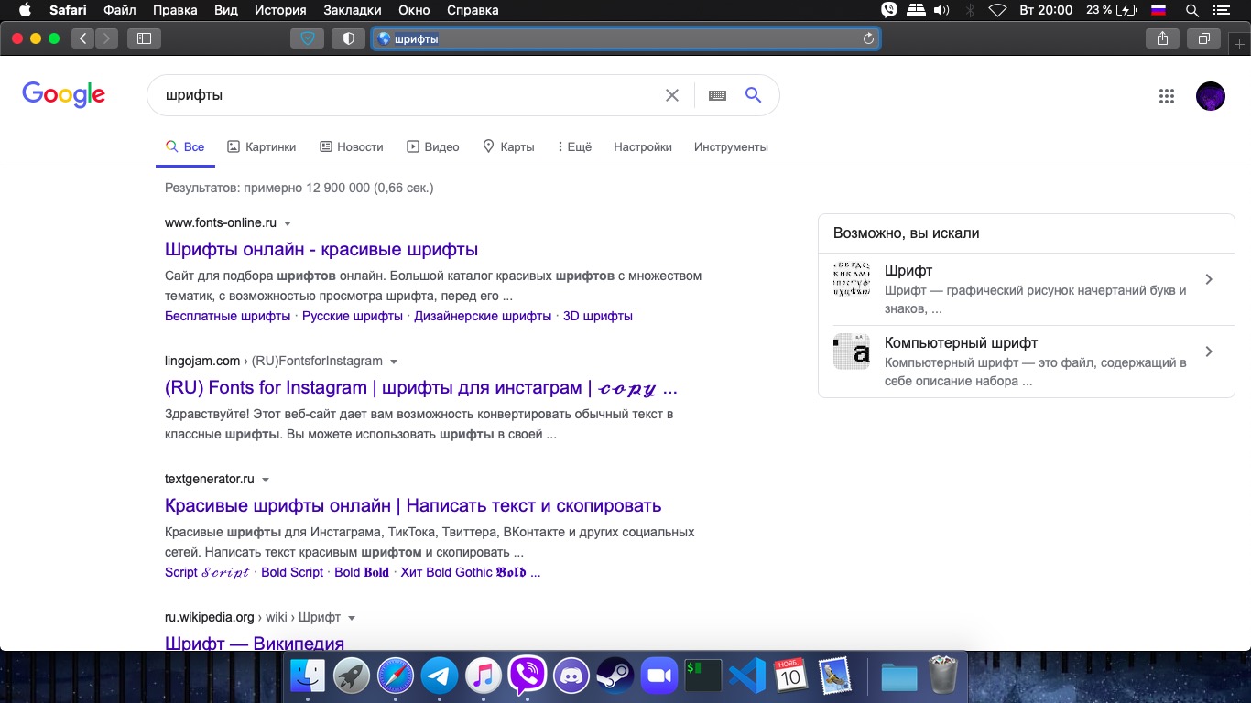The height and width of the screenshot is (703, 1251).
Task: Open the Все results tab
Action: [185, 146]
